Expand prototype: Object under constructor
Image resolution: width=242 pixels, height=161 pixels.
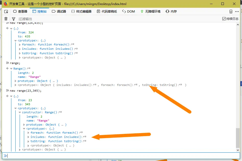(24, 125)
